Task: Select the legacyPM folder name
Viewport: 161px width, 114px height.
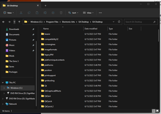Action: click(49, 55)
